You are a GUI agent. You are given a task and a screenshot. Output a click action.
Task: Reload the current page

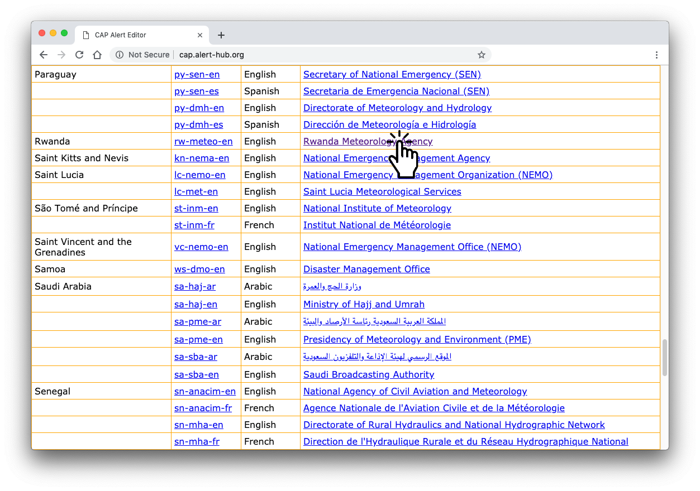pos(79,55)
